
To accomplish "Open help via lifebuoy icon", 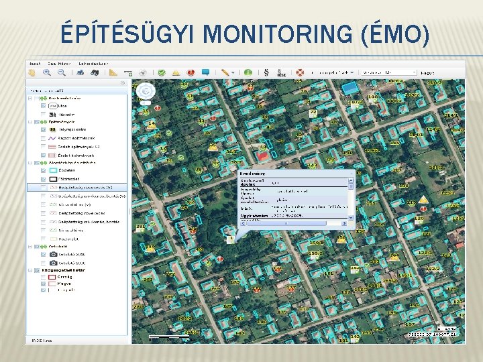I will [x=300, y=72].
